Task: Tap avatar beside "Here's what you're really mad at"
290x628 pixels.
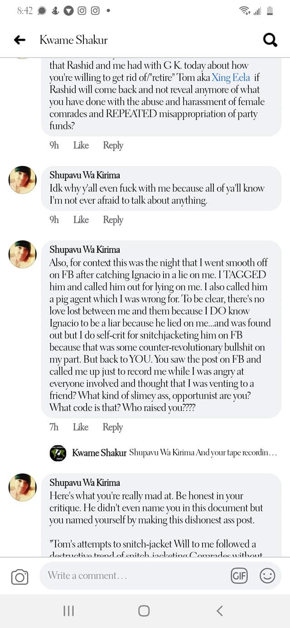Action: click(x=23, y=487)
